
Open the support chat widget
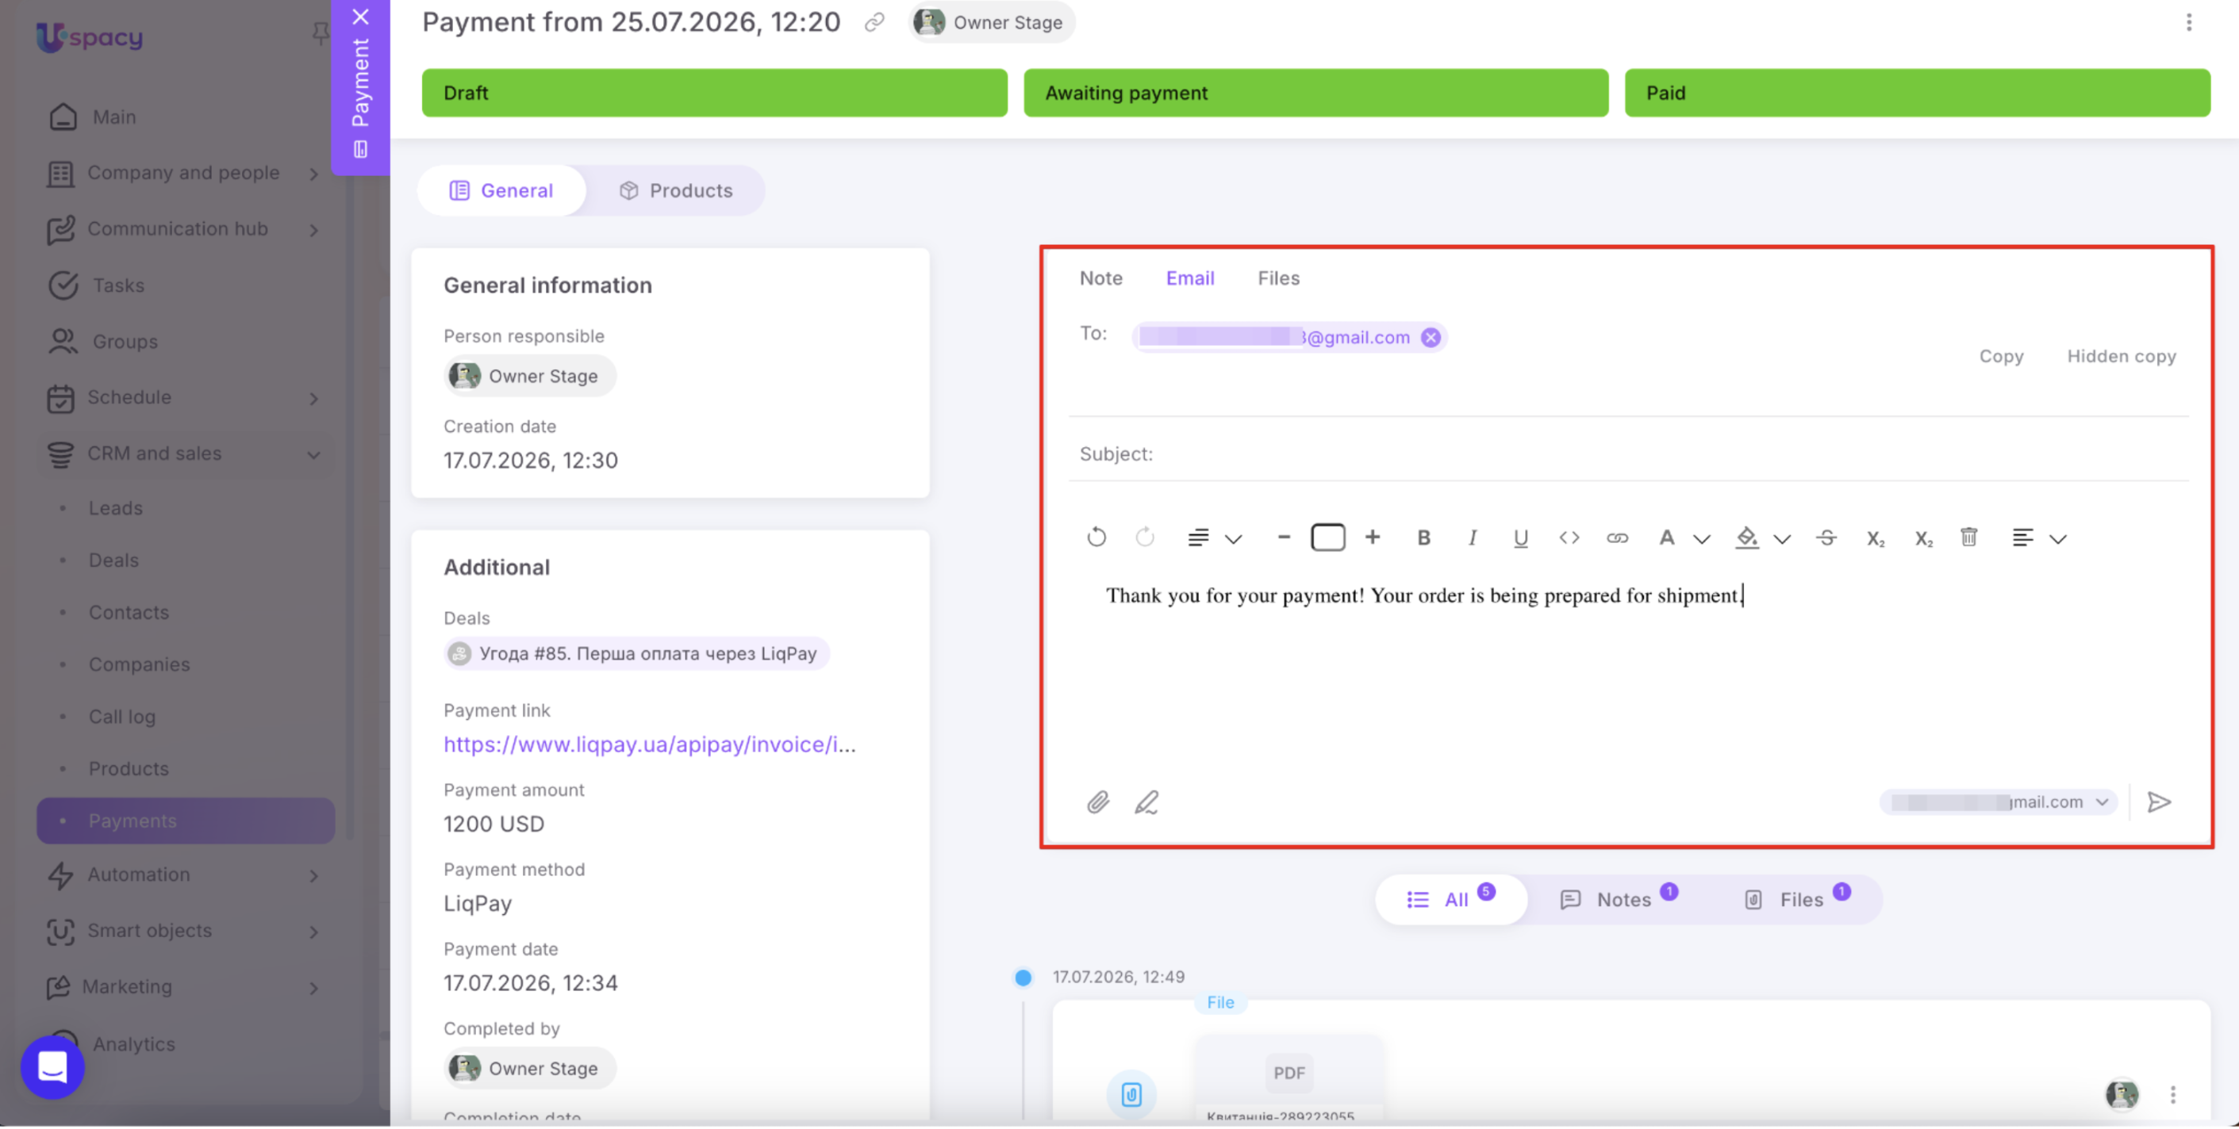pos(52,1066)
